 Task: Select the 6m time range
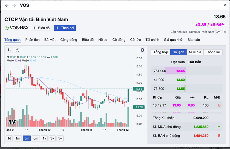point(35,138)
